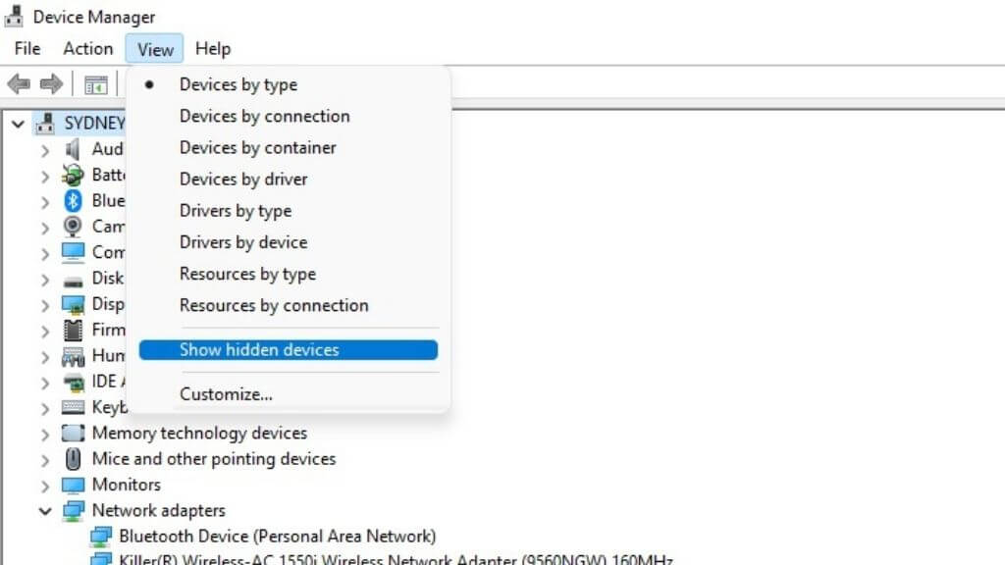The width and height of the screenshot is (1005, 565).
Task: Choose Customize... from the View menu
Action: tap(226, 394)
